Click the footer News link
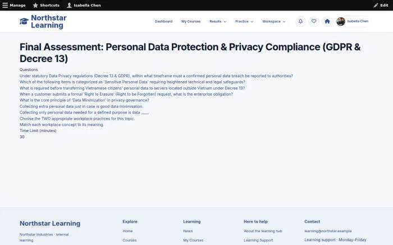Image resolution: width=393 pixels, height=245 pixels. [188, 231]
